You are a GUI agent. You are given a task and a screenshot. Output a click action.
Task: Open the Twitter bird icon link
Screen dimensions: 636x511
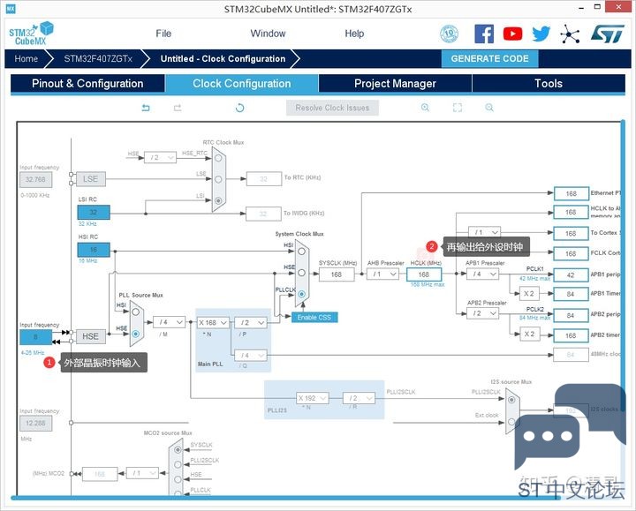(541, 34)
